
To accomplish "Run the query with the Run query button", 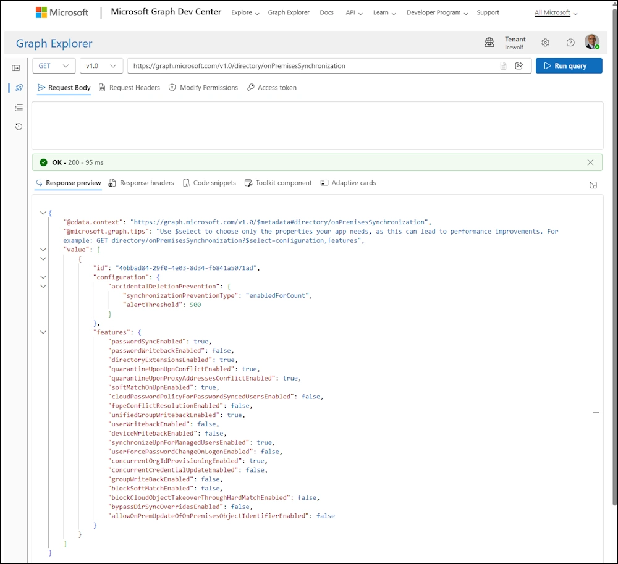I will pos(569,65).
